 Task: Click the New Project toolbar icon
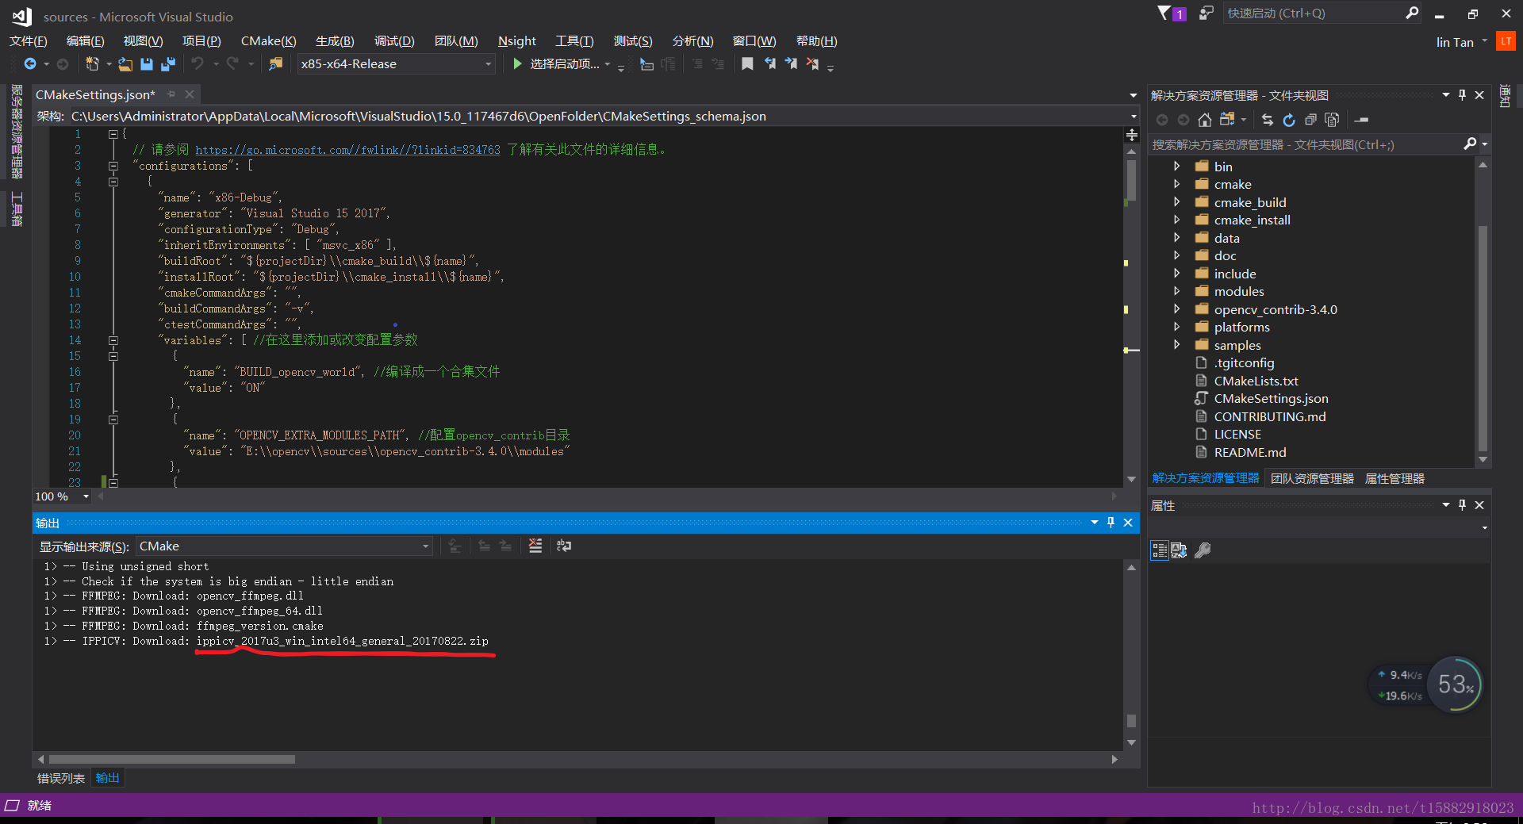92,64
